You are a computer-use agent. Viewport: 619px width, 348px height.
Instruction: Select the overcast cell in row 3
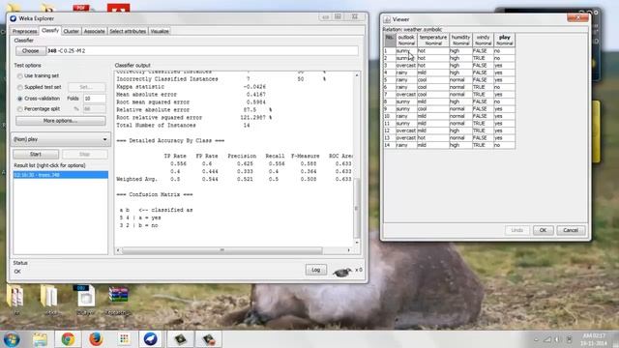[406, 66]
